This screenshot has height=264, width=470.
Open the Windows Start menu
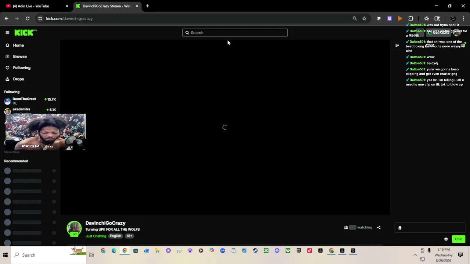pos(5,255)
